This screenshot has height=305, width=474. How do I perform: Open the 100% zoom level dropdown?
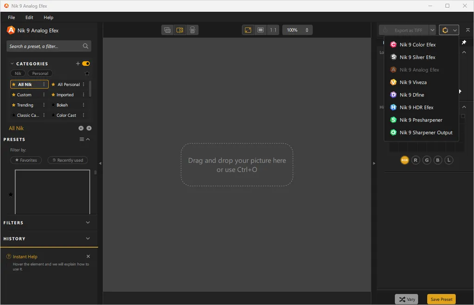[298, 30]
